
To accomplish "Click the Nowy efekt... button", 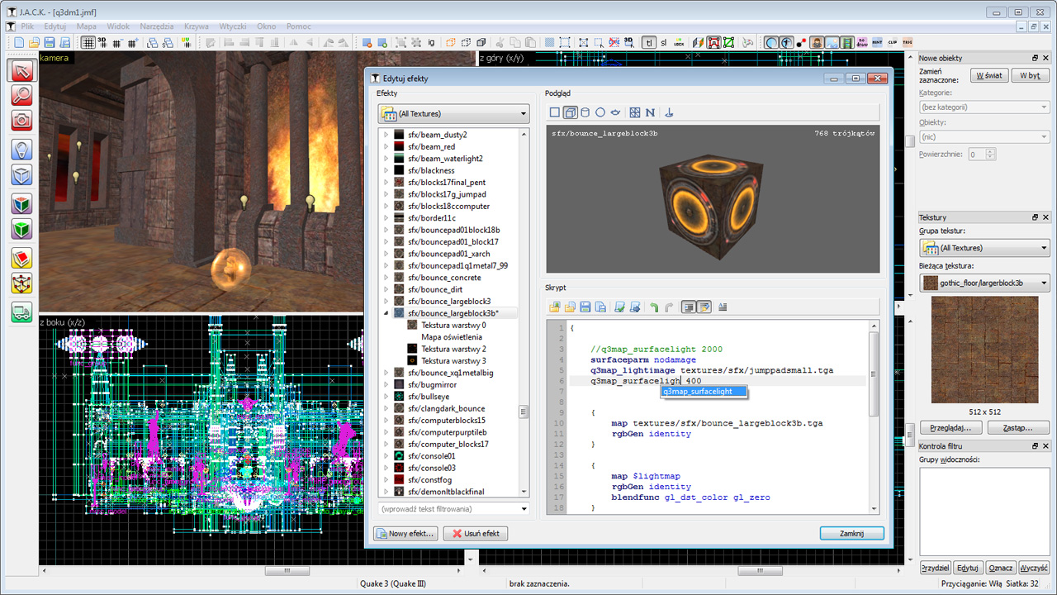I will coord(405,534).
